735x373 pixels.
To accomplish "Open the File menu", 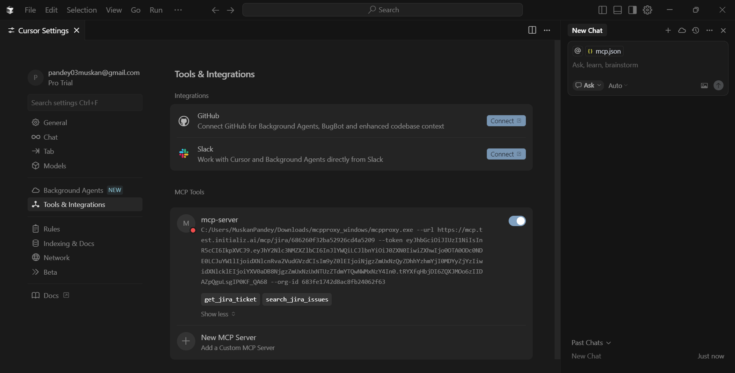I will coord(30,10).
